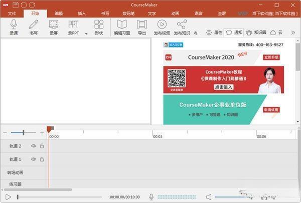Click the 服务热线 400-163-9527 text
The width and height of the screenshot is (301, 203).
(261, 45)
